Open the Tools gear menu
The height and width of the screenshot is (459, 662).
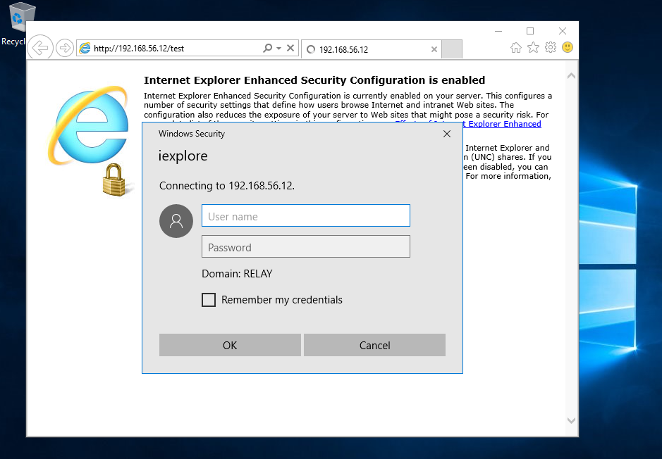point(550,48)
